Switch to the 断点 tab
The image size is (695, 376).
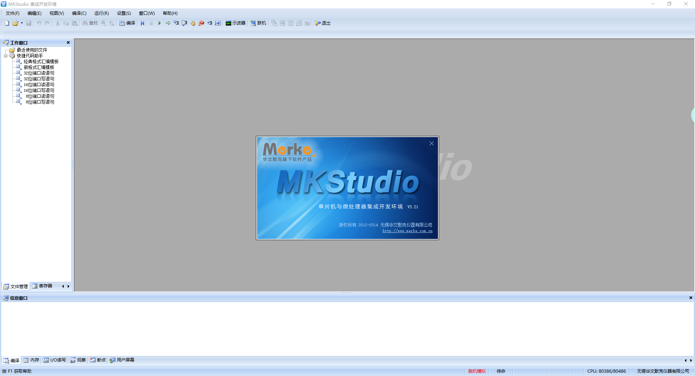[x=98, y=360]
